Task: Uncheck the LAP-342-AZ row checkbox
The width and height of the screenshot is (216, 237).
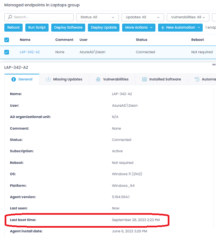Action: pyautogui.click(x=7, y=52)
